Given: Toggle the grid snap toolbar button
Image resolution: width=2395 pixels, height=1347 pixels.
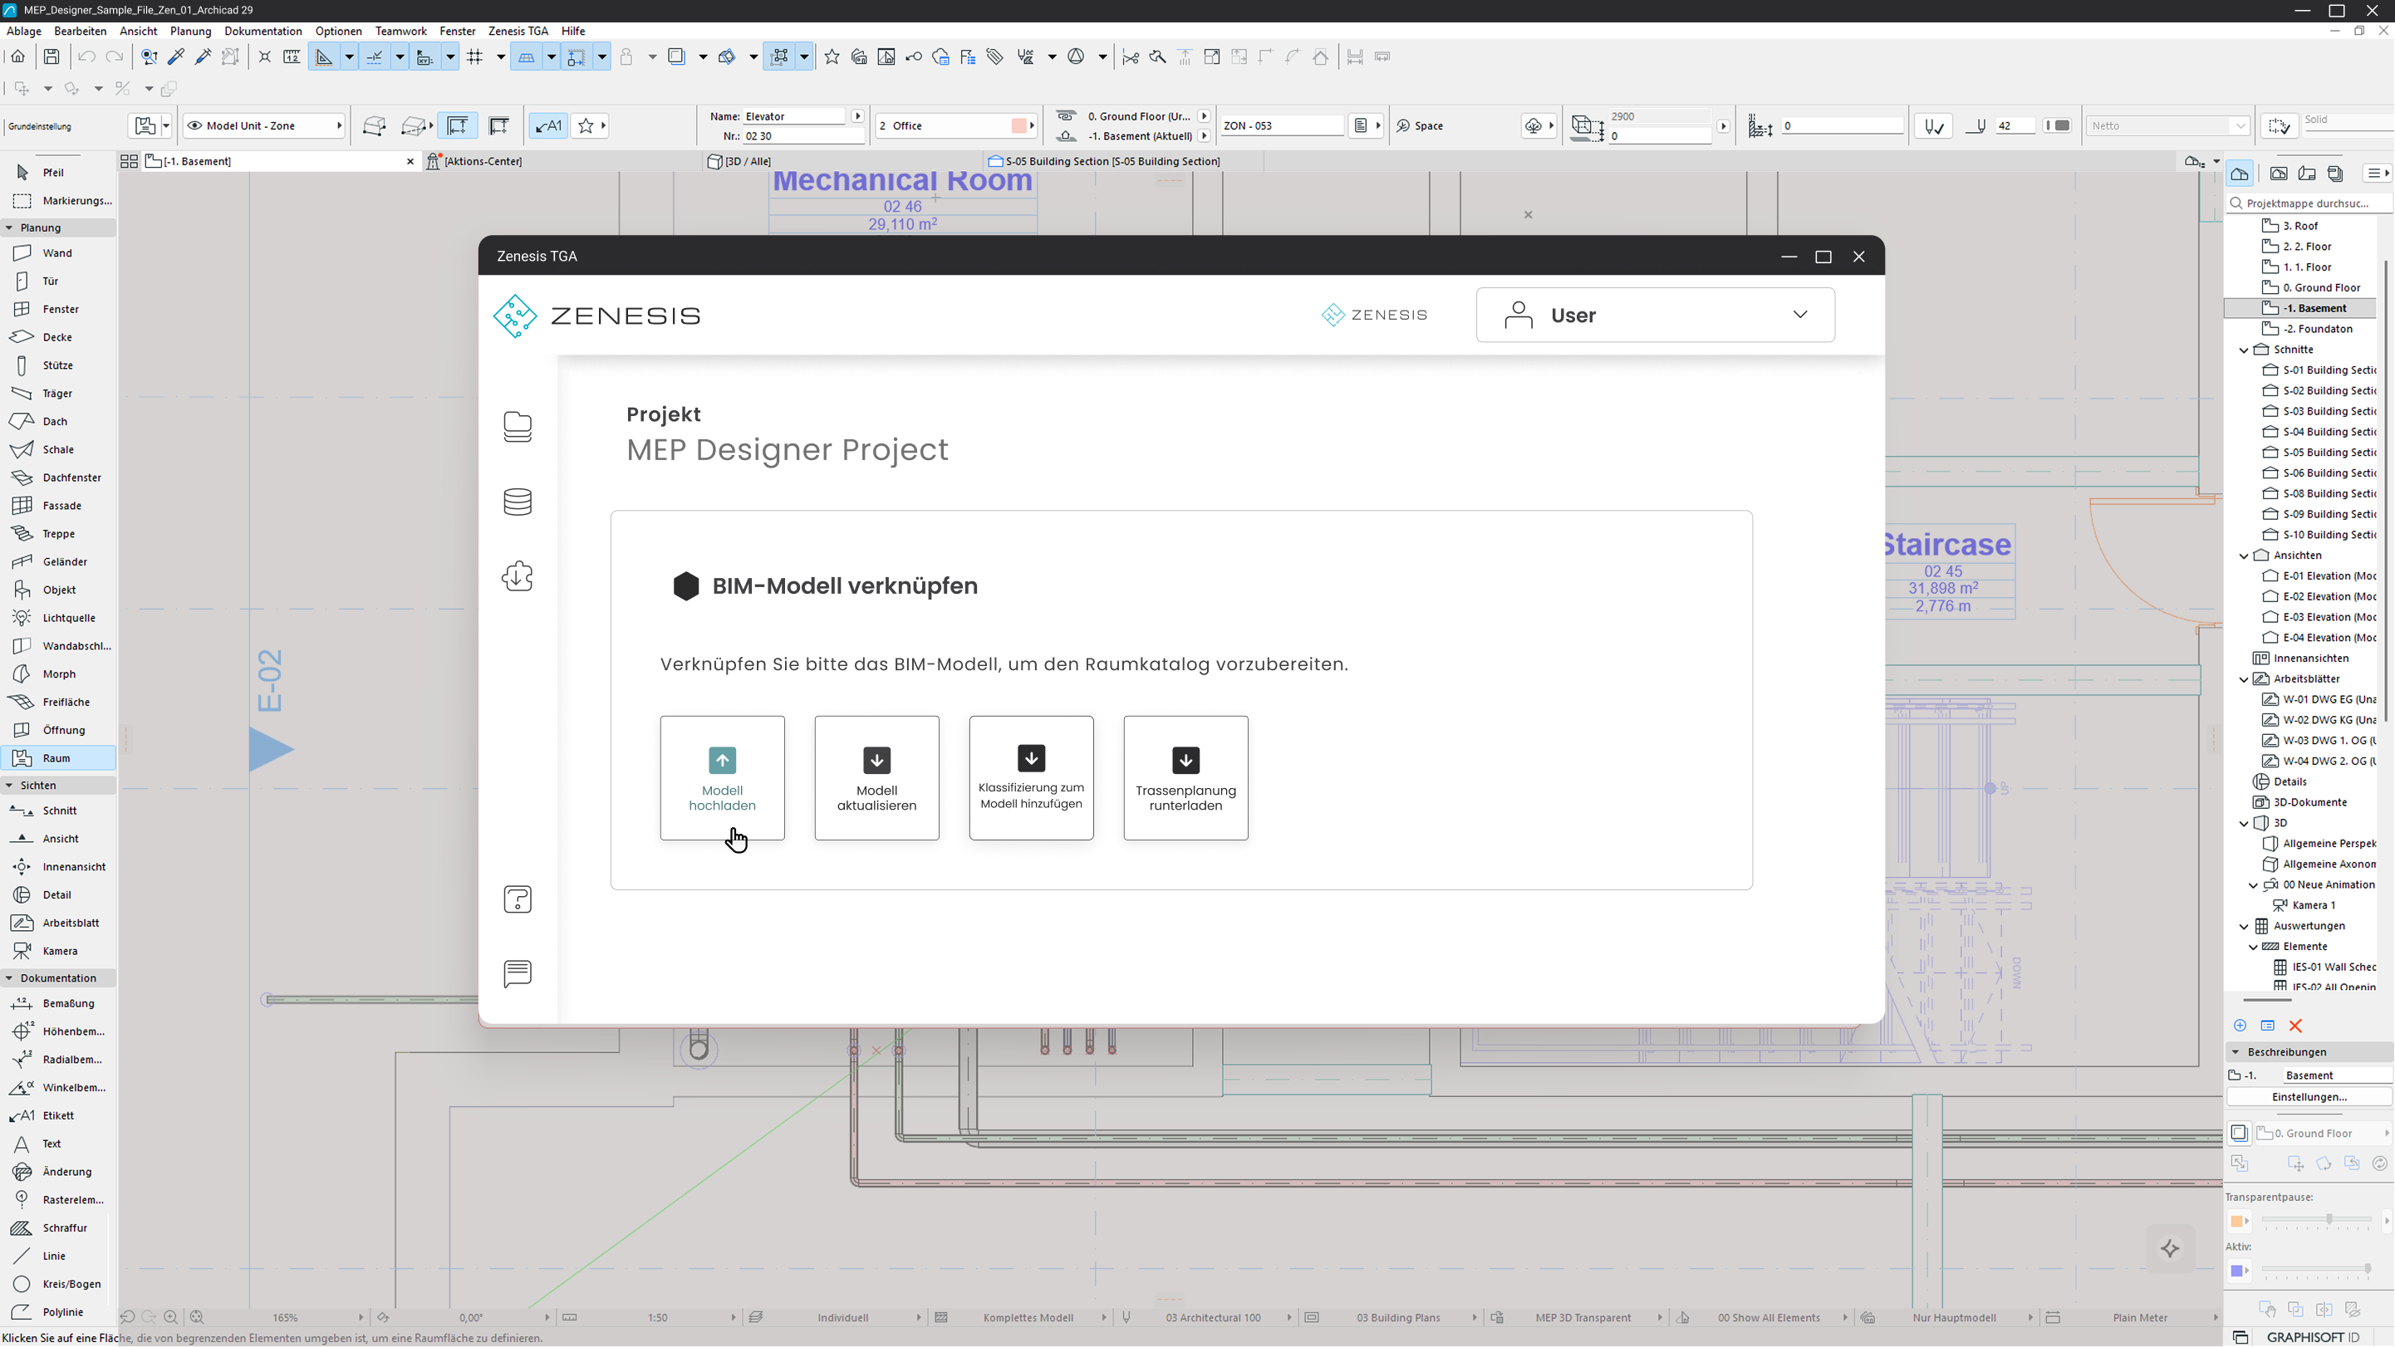Looking at the screenshot, I should pos(475,56).
